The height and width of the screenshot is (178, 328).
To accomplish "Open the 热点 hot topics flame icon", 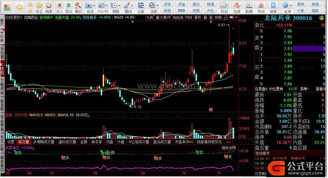I will click(261, 5).
